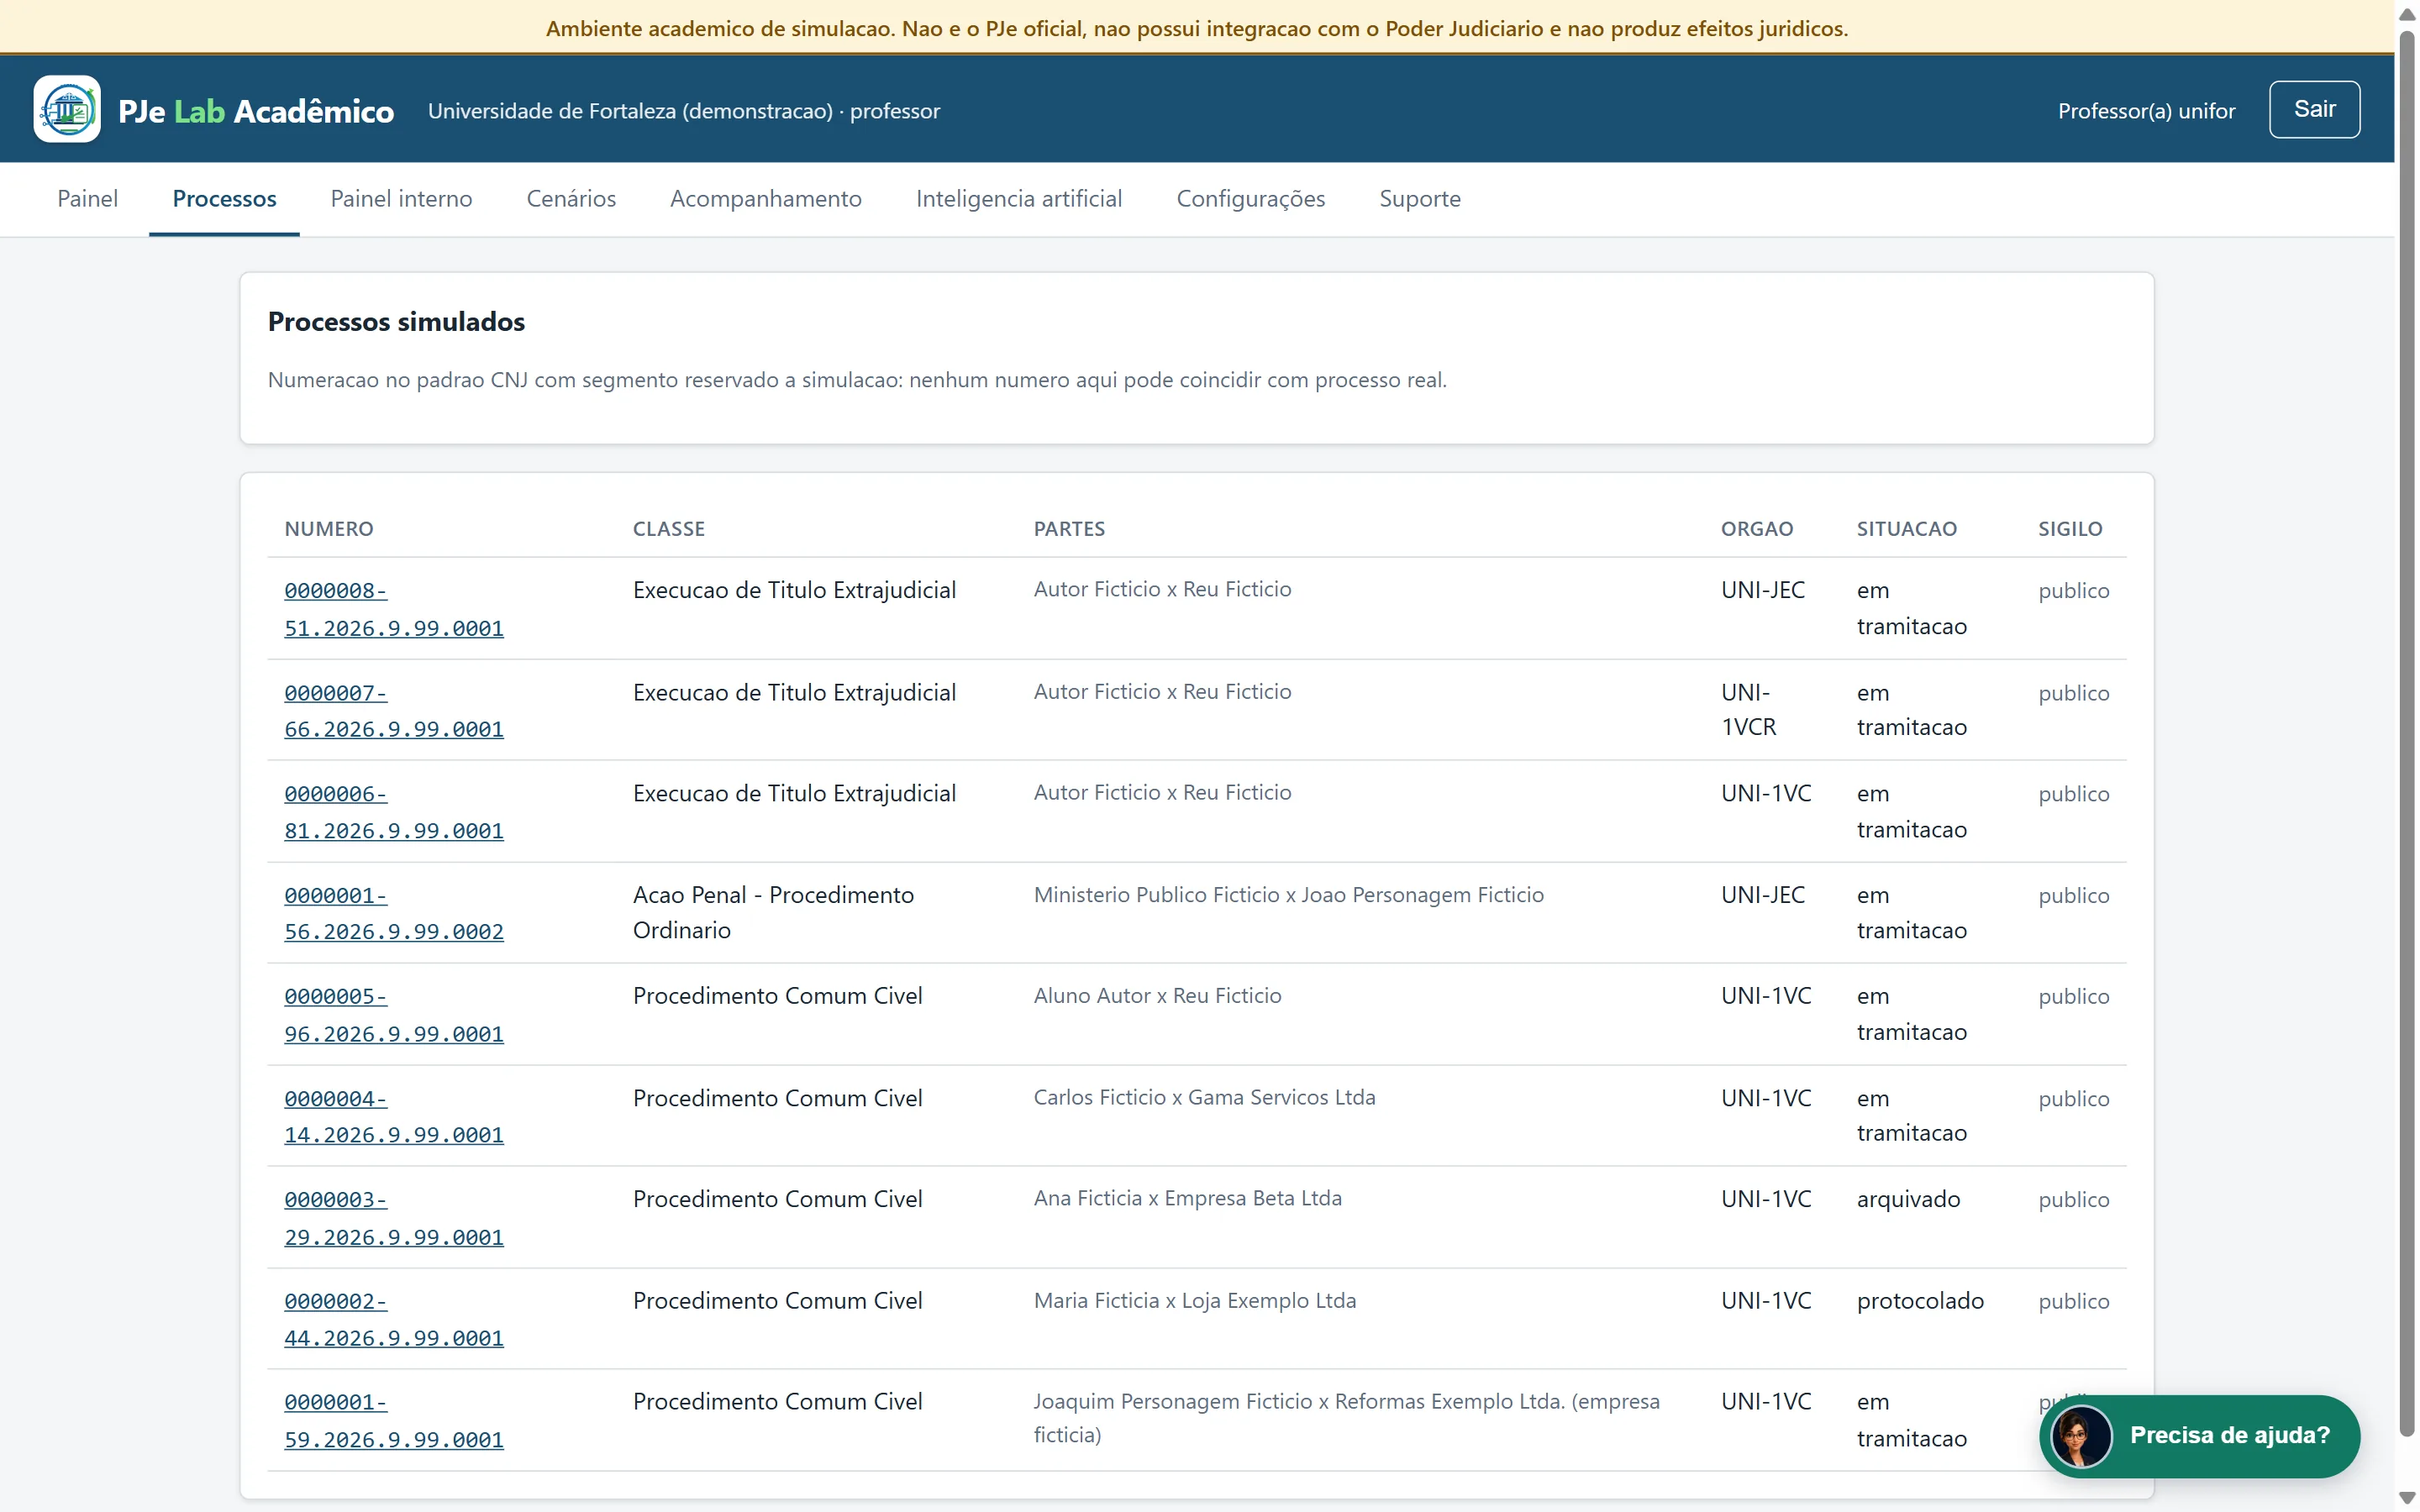Open process 0000007-66.2026.9.99.0001

click(x=394, y=711)
